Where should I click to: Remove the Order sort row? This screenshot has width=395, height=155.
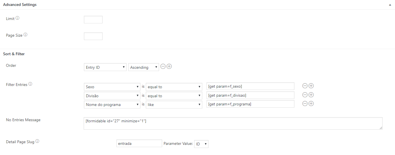pyautogui.click(x=163, y=67)
